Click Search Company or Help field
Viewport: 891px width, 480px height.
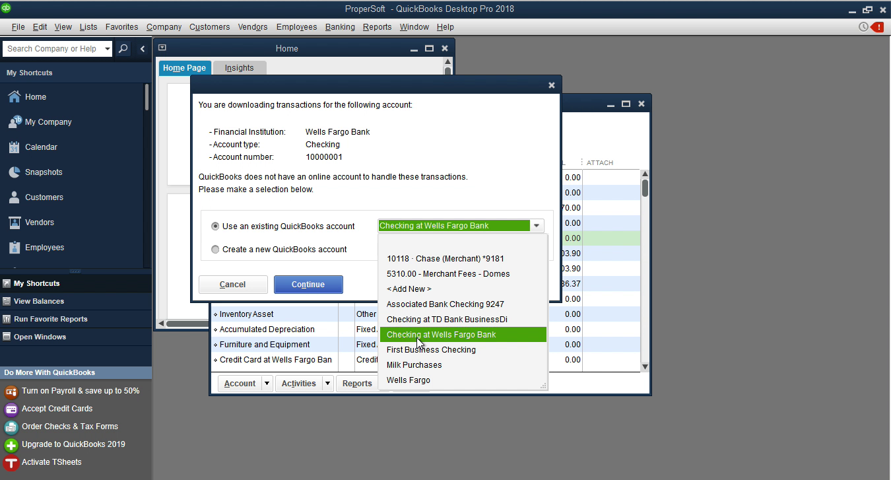tap(53, 49)
